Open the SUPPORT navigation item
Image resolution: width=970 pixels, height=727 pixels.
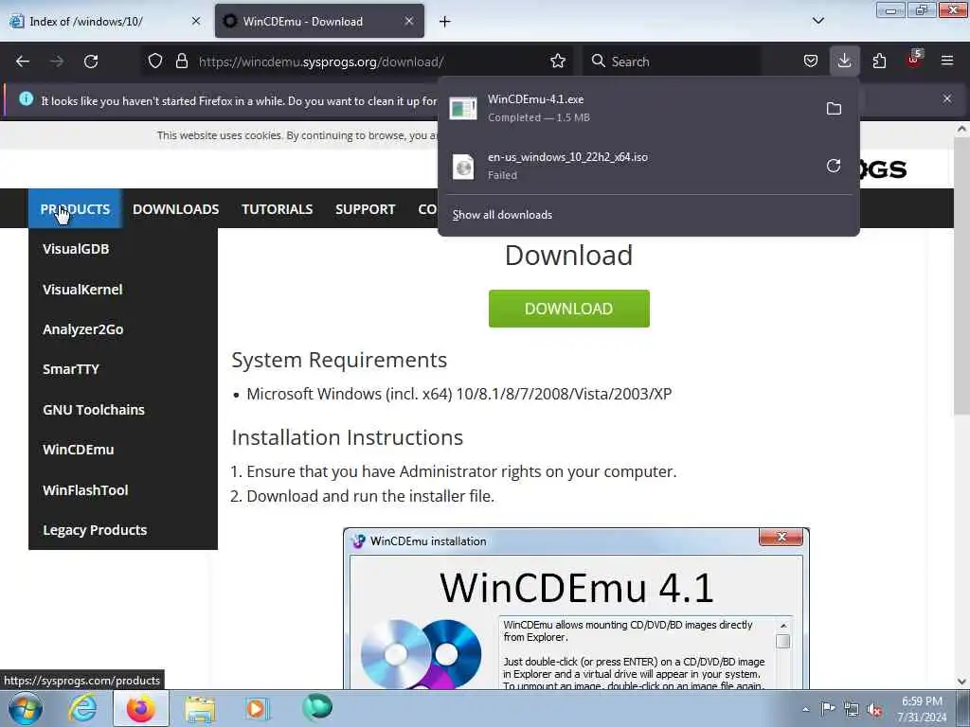(x=365, y=209)
